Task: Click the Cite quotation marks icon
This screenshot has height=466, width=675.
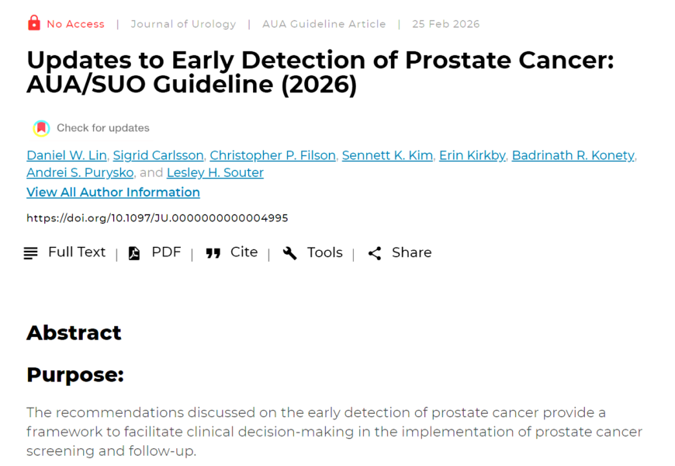Action: point(213,253)
